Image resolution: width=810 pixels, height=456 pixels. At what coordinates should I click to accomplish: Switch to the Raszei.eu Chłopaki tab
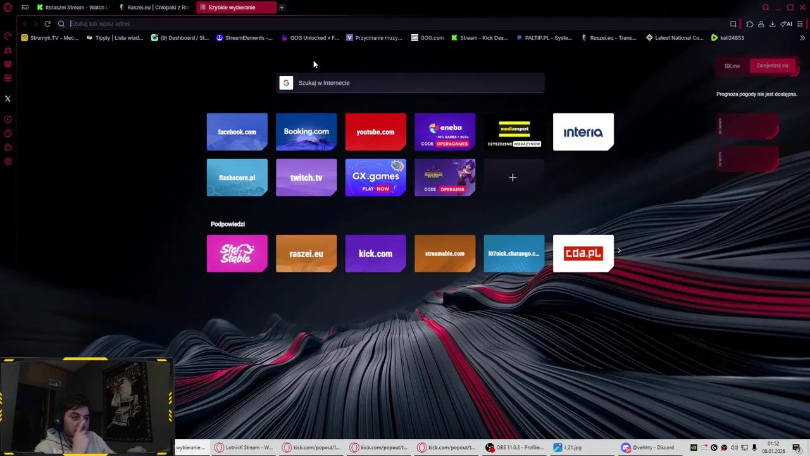[154, 8]
